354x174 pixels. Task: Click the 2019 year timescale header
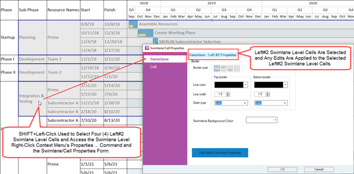pyautogui.click(x=212, y=3)
